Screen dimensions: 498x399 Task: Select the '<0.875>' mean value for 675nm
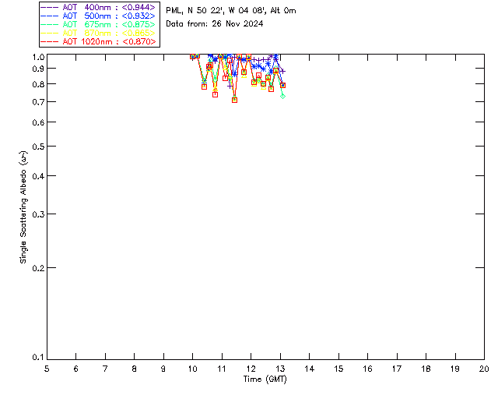point(139,24)
